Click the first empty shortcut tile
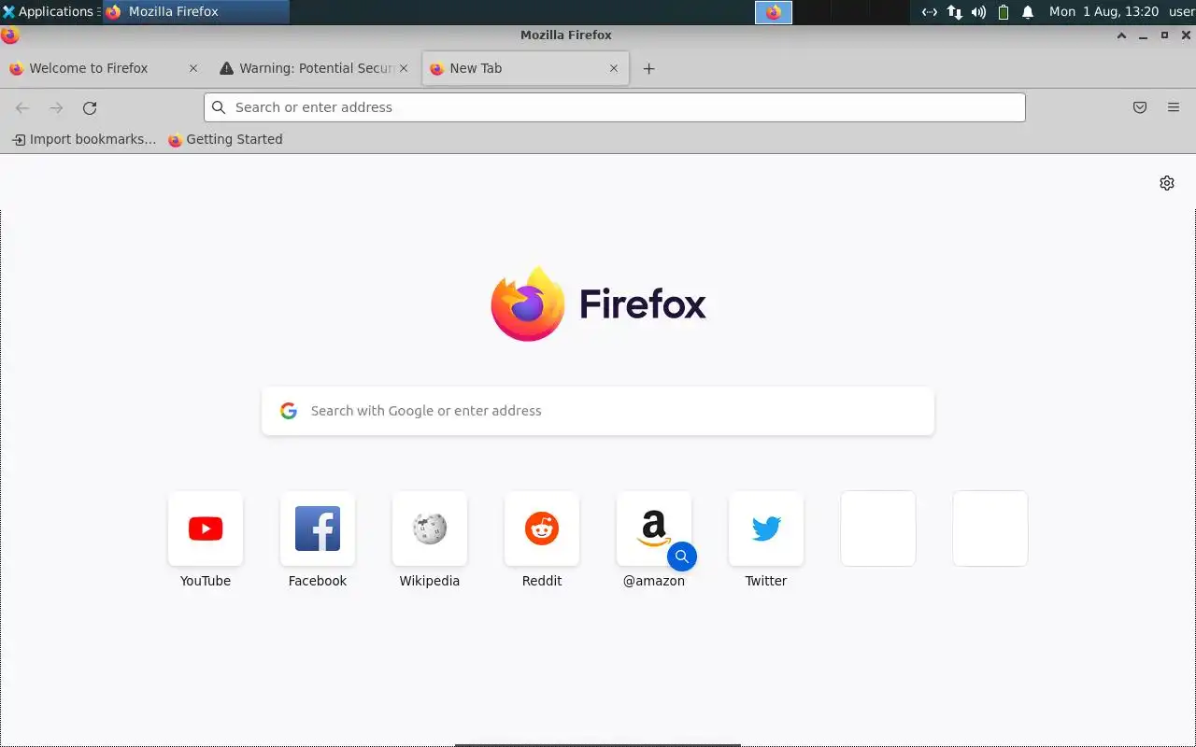The height and width of the screenshot is (747, 1196). pos(878,529)
